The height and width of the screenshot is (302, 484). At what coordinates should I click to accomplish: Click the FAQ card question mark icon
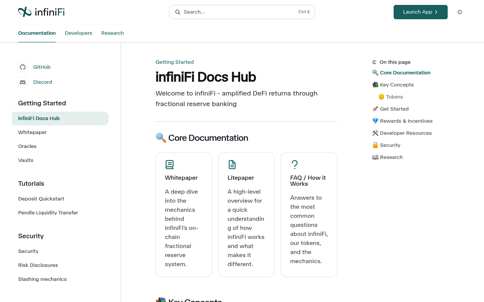(295, 165)
